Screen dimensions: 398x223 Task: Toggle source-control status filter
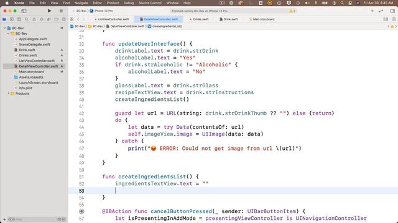tap(63, 219)
